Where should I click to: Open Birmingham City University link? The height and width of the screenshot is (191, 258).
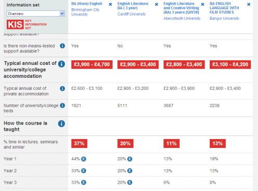click(85, 12)
